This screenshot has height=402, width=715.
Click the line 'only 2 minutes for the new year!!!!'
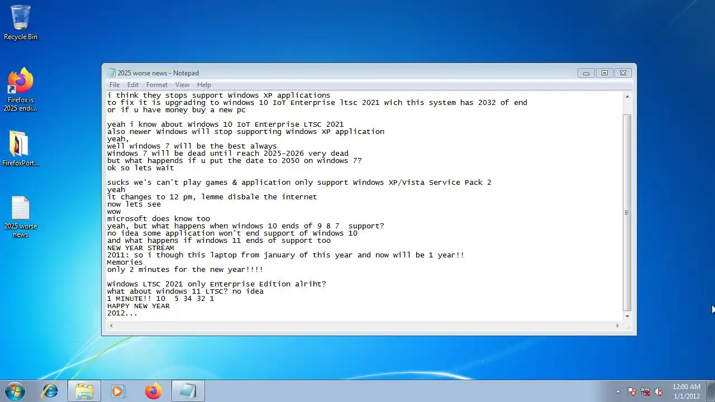pos(185,270)
